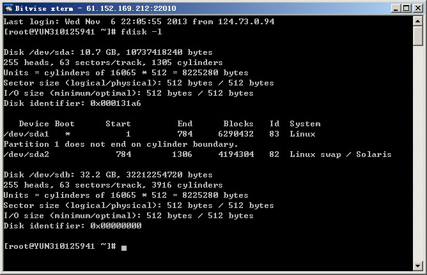Click the 'Id' column header
427x275 pixels.
[x=274, y=124]
